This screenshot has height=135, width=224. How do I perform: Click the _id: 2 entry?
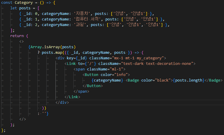pyautogui.click(x=31, y=25)
